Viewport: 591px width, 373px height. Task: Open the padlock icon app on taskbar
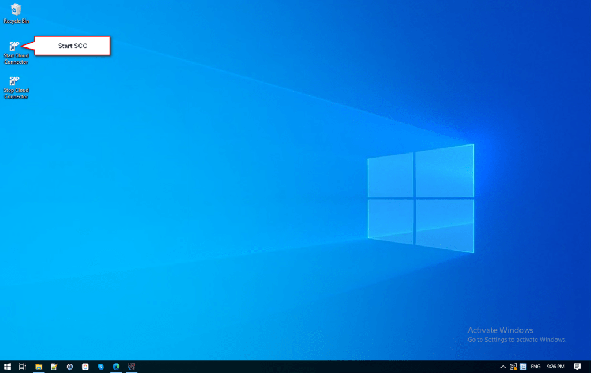pyautogui.click(x=70, y=367)
